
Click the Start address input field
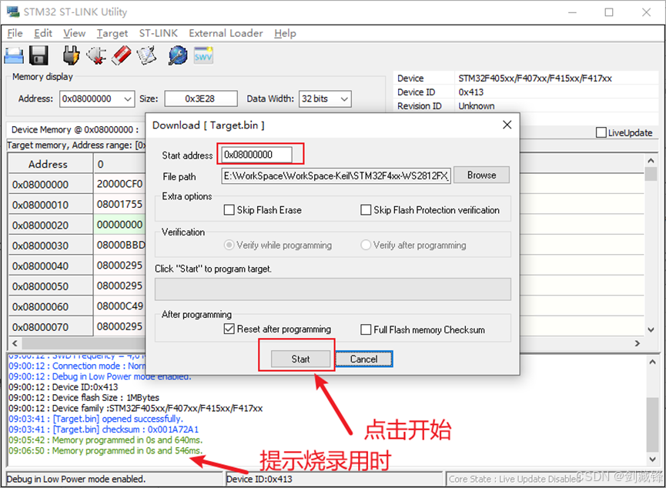256,155
